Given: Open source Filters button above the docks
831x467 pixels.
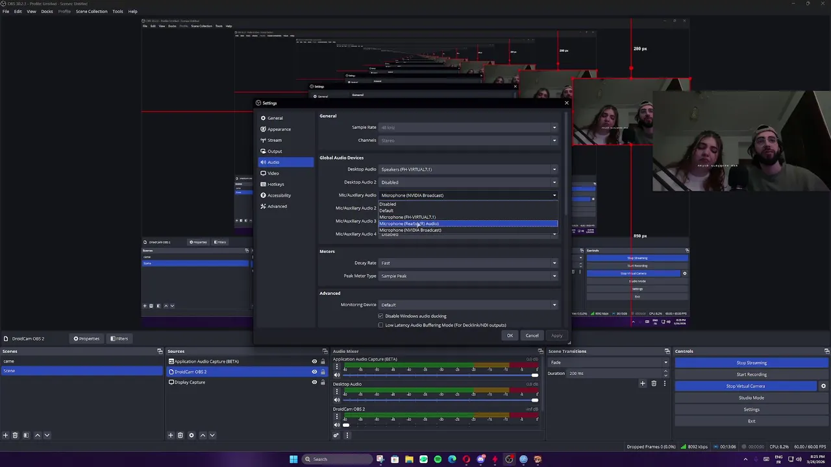Looking at the screenshot, I should click(x=119, y=339).
